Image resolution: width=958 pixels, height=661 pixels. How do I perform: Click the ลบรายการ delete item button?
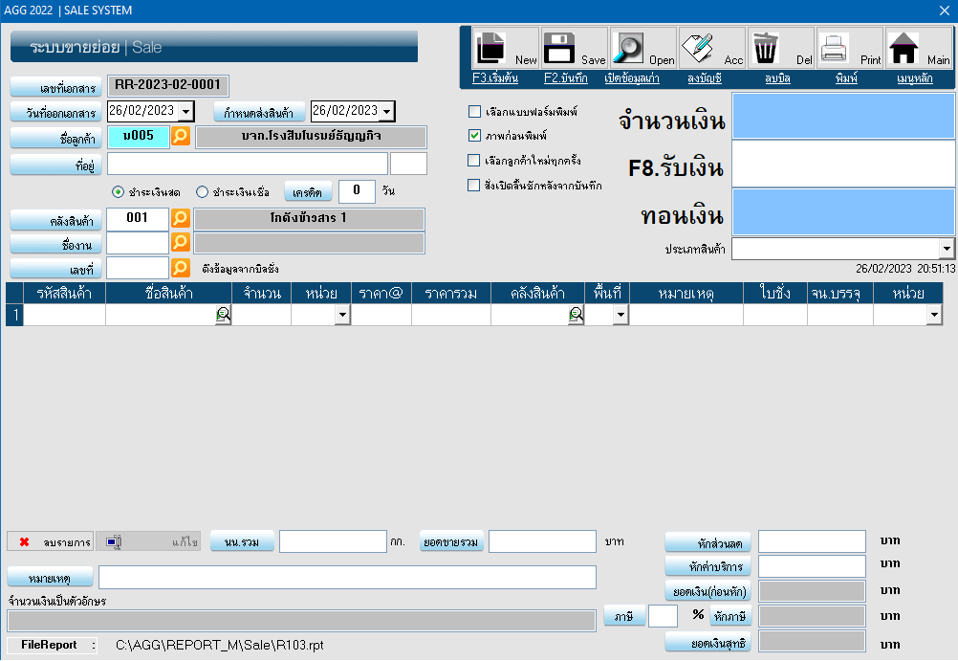52,542
